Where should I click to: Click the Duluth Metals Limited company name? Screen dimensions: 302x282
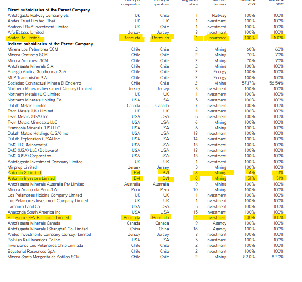pos(27,106)
